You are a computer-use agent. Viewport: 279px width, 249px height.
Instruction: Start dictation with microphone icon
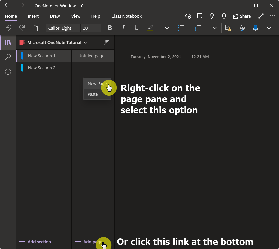pyautogui.click(x=255, y=28)
